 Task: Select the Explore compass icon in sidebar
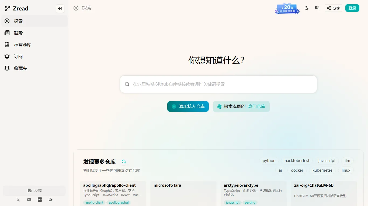tap(7, 21)
